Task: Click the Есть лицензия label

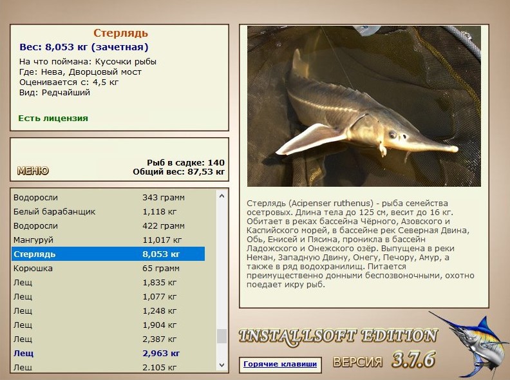Action: tap(53, 119)
